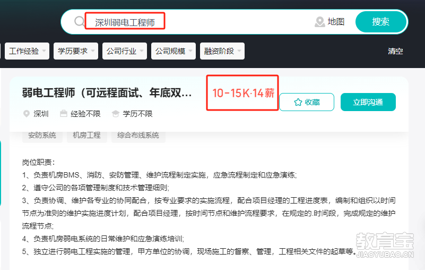425x270 pixels.
Task: Click the 深圳 location text
Action: 41,114
